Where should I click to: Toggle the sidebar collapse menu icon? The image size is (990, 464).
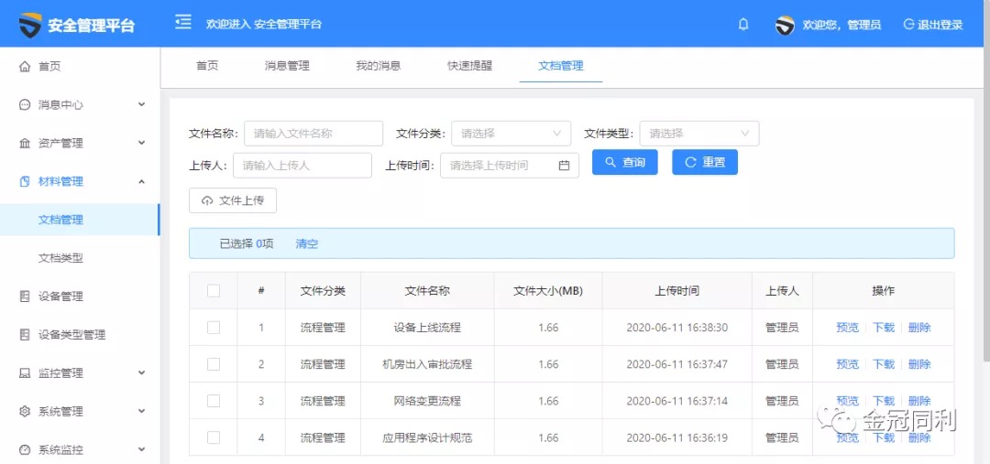click(x=183, y=23)
